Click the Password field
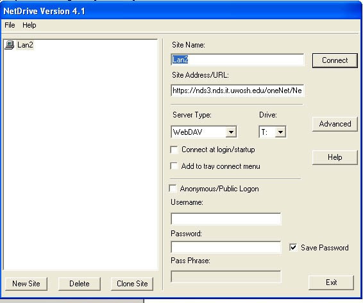The image size is (363, 303). tap(226, 247)
